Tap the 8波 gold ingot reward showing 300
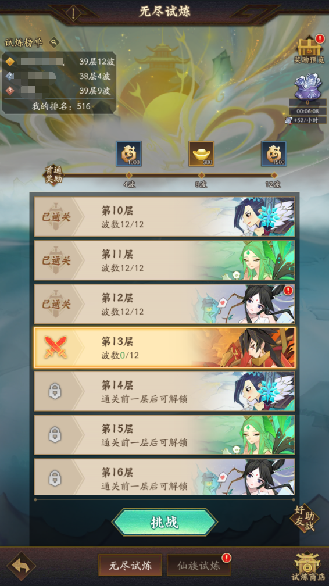The width and height of the screenshot is (329, 586). [201, 153]
